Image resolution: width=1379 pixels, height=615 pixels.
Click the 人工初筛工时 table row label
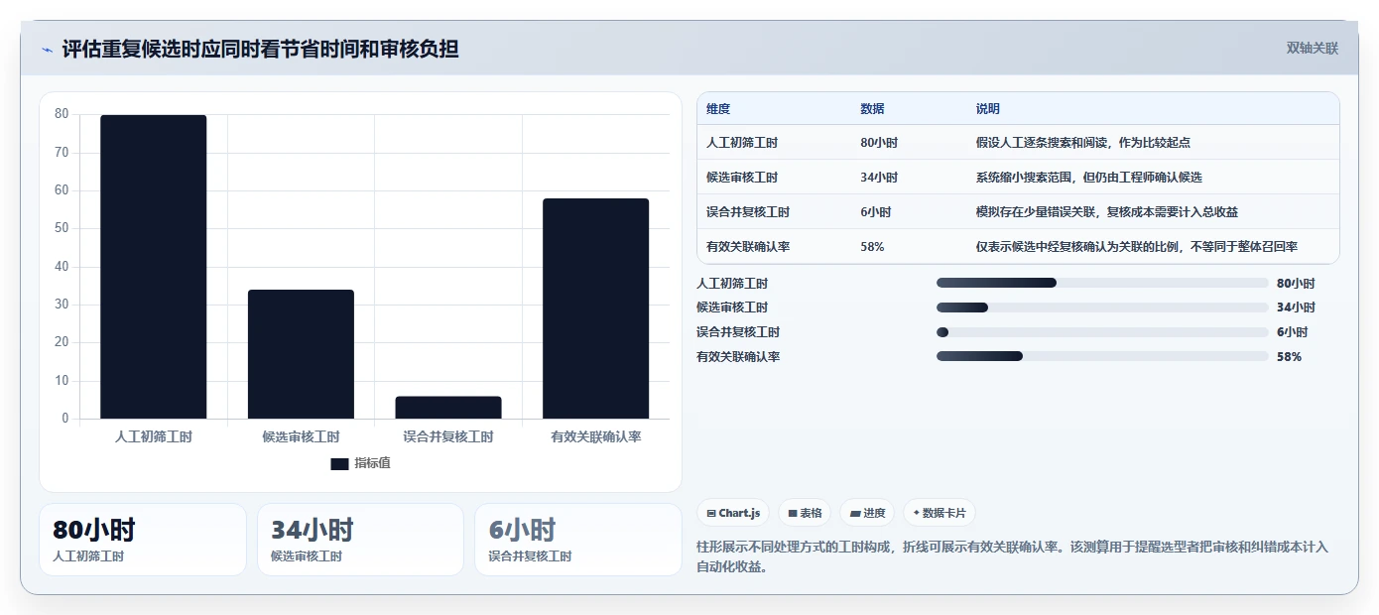742,143
